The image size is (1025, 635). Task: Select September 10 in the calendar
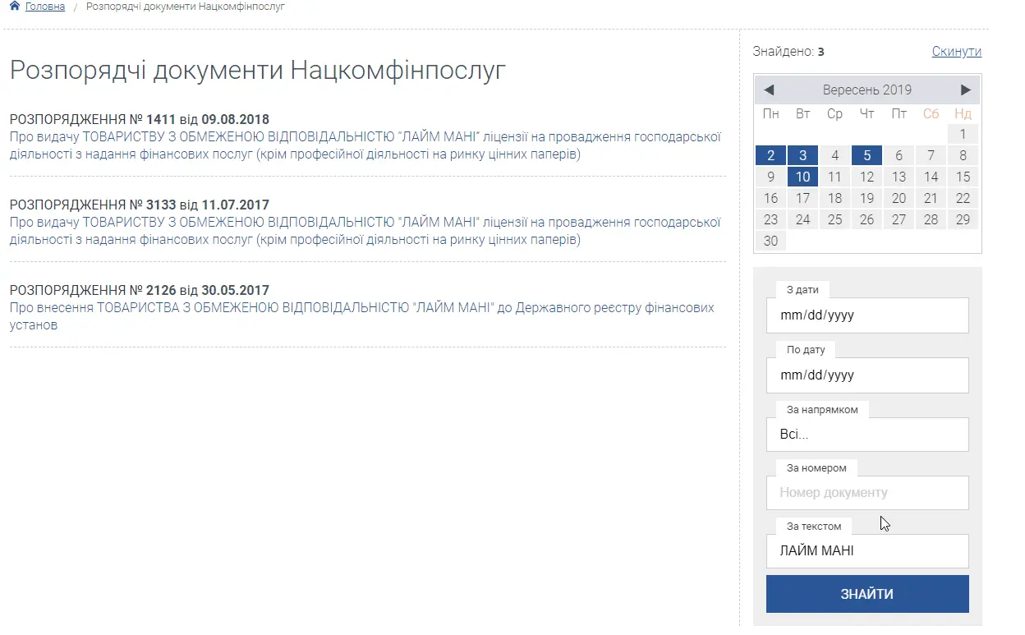pos(802,176)
